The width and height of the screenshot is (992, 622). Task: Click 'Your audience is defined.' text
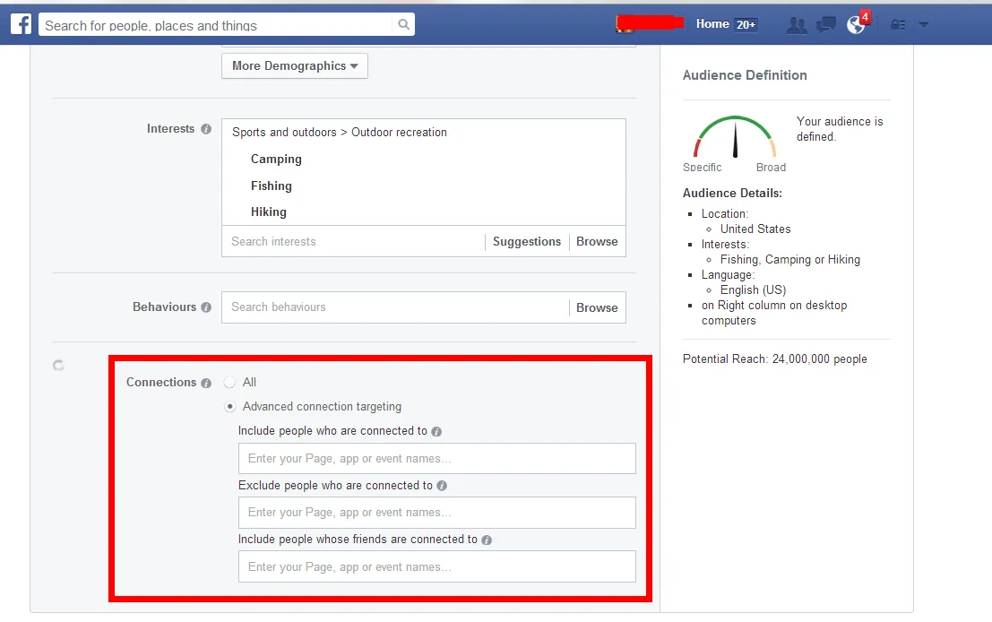(840, 129)
